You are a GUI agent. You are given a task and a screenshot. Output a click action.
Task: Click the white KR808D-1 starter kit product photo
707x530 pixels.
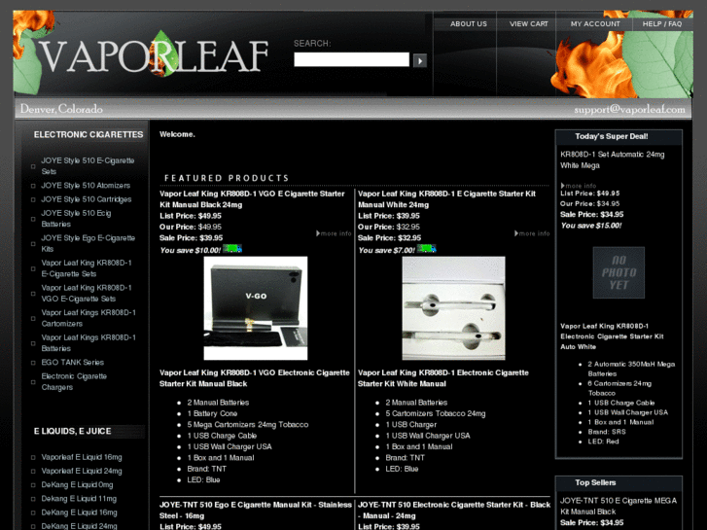click(453, 308)
